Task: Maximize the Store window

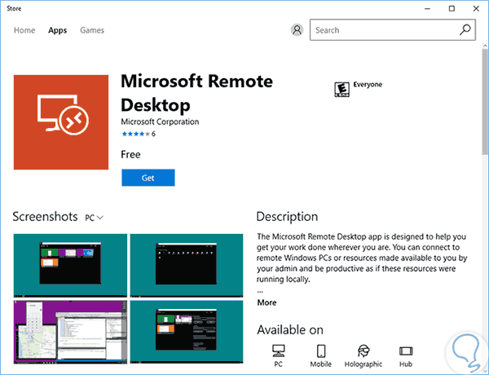Action: coord(452,8)
